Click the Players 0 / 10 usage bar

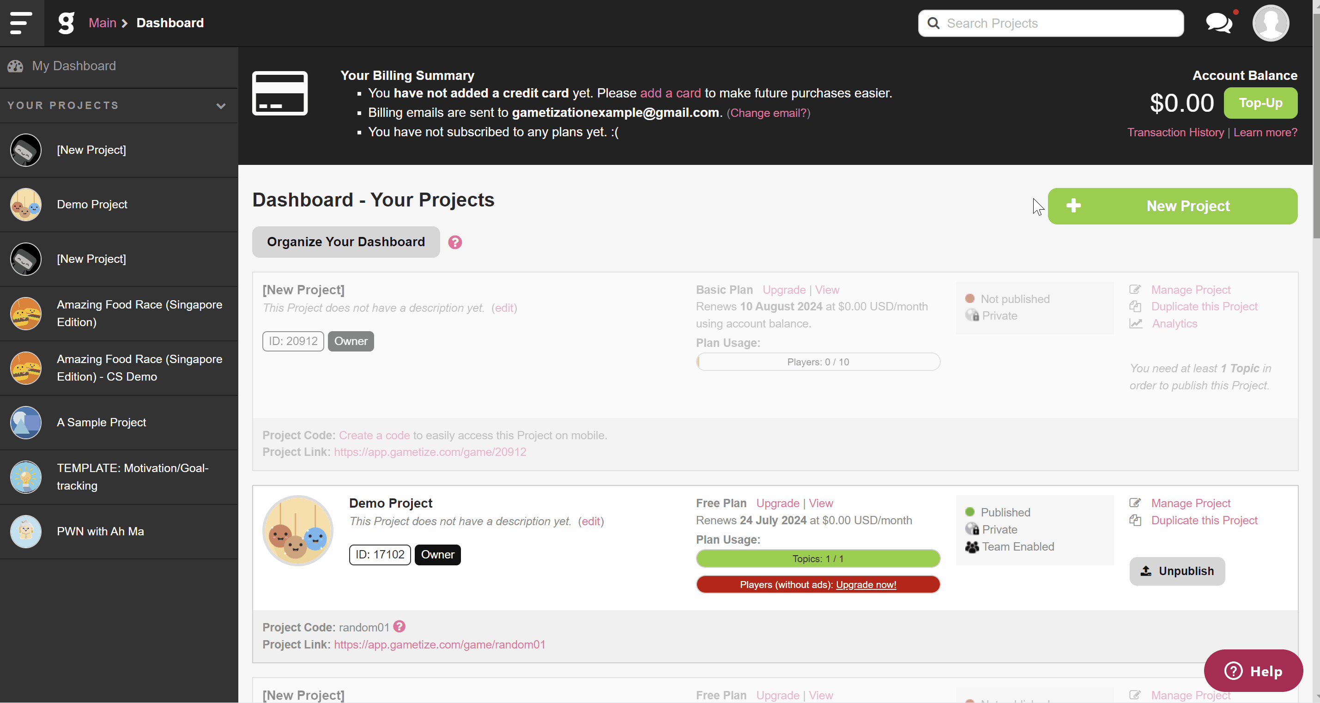818,362
